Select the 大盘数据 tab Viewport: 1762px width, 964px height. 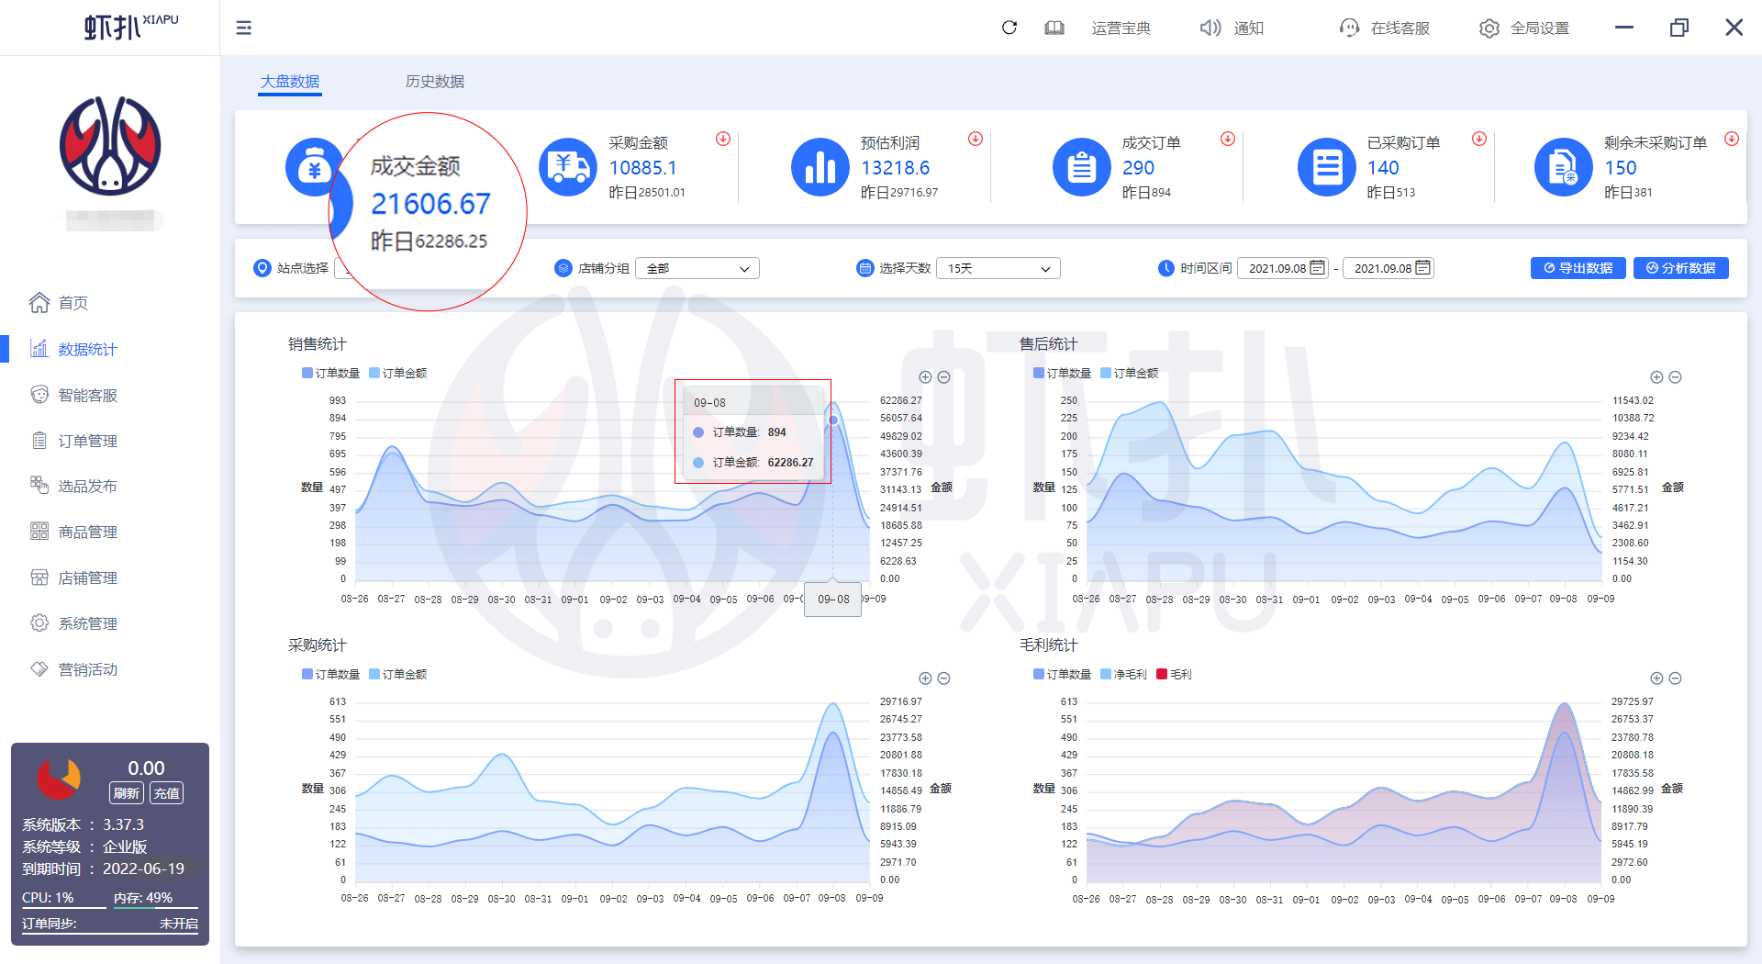pos(289,82)
